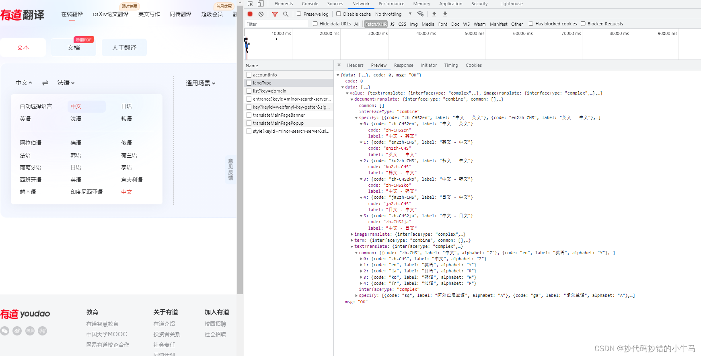This screenshot has width=701, height=356.
Task: Open Youdao WeChat social icon
Action: (5, 331)
